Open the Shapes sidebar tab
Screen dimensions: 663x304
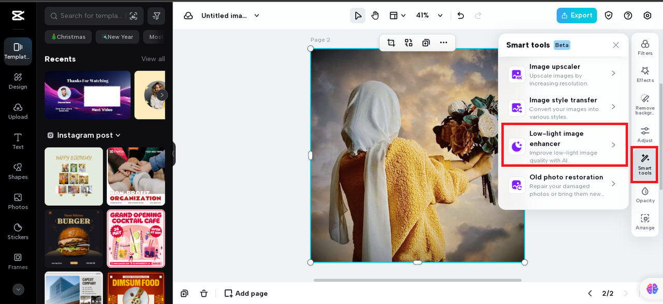[18, 171]
